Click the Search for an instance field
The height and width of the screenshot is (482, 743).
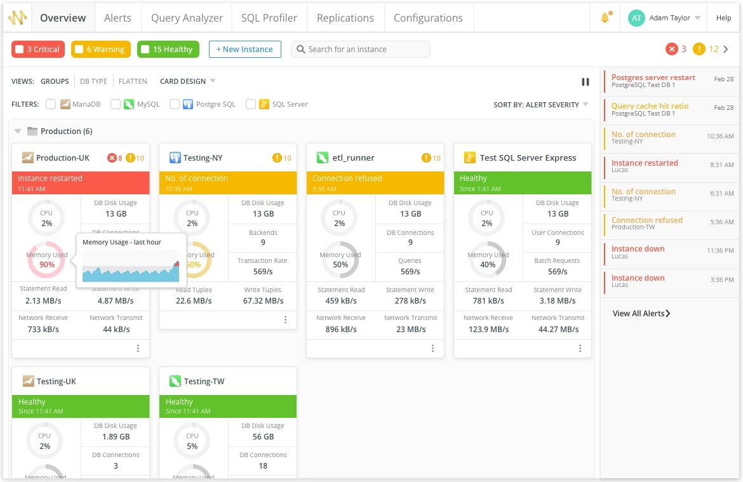[x=361, y=50]
